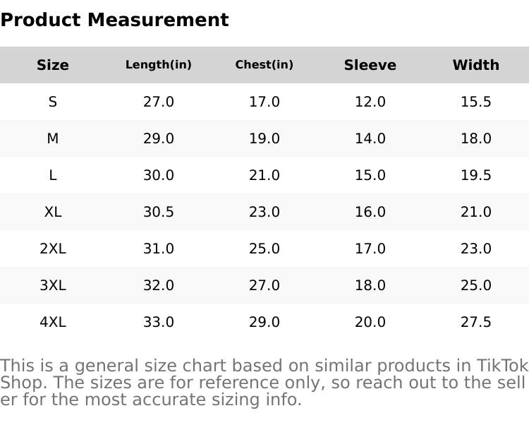Viewport: 529px width, 425px height.
Task: Click the 15.5 width value for S
Action: (x=476, y=102)
